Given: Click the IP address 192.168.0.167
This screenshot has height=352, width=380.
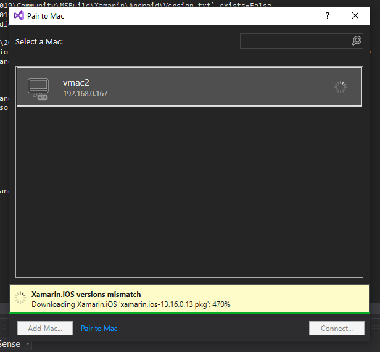Looking at the screenshot, I should pyautogui.click(x=85, y=94).
